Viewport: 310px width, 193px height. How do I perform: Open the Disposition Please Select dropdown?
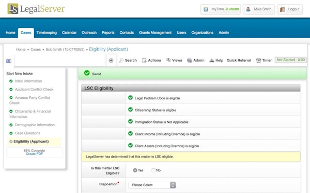coord(152,185)
